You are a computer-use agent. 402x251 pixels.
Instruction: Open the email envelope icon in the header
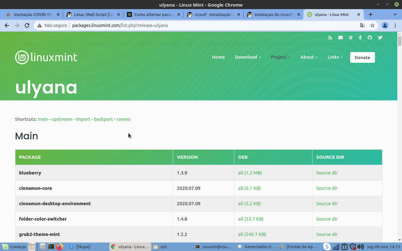[340, 38]
